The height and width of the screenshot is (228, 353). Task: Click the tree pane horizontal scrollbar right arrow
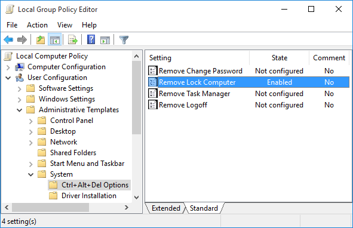pos(127,207)
